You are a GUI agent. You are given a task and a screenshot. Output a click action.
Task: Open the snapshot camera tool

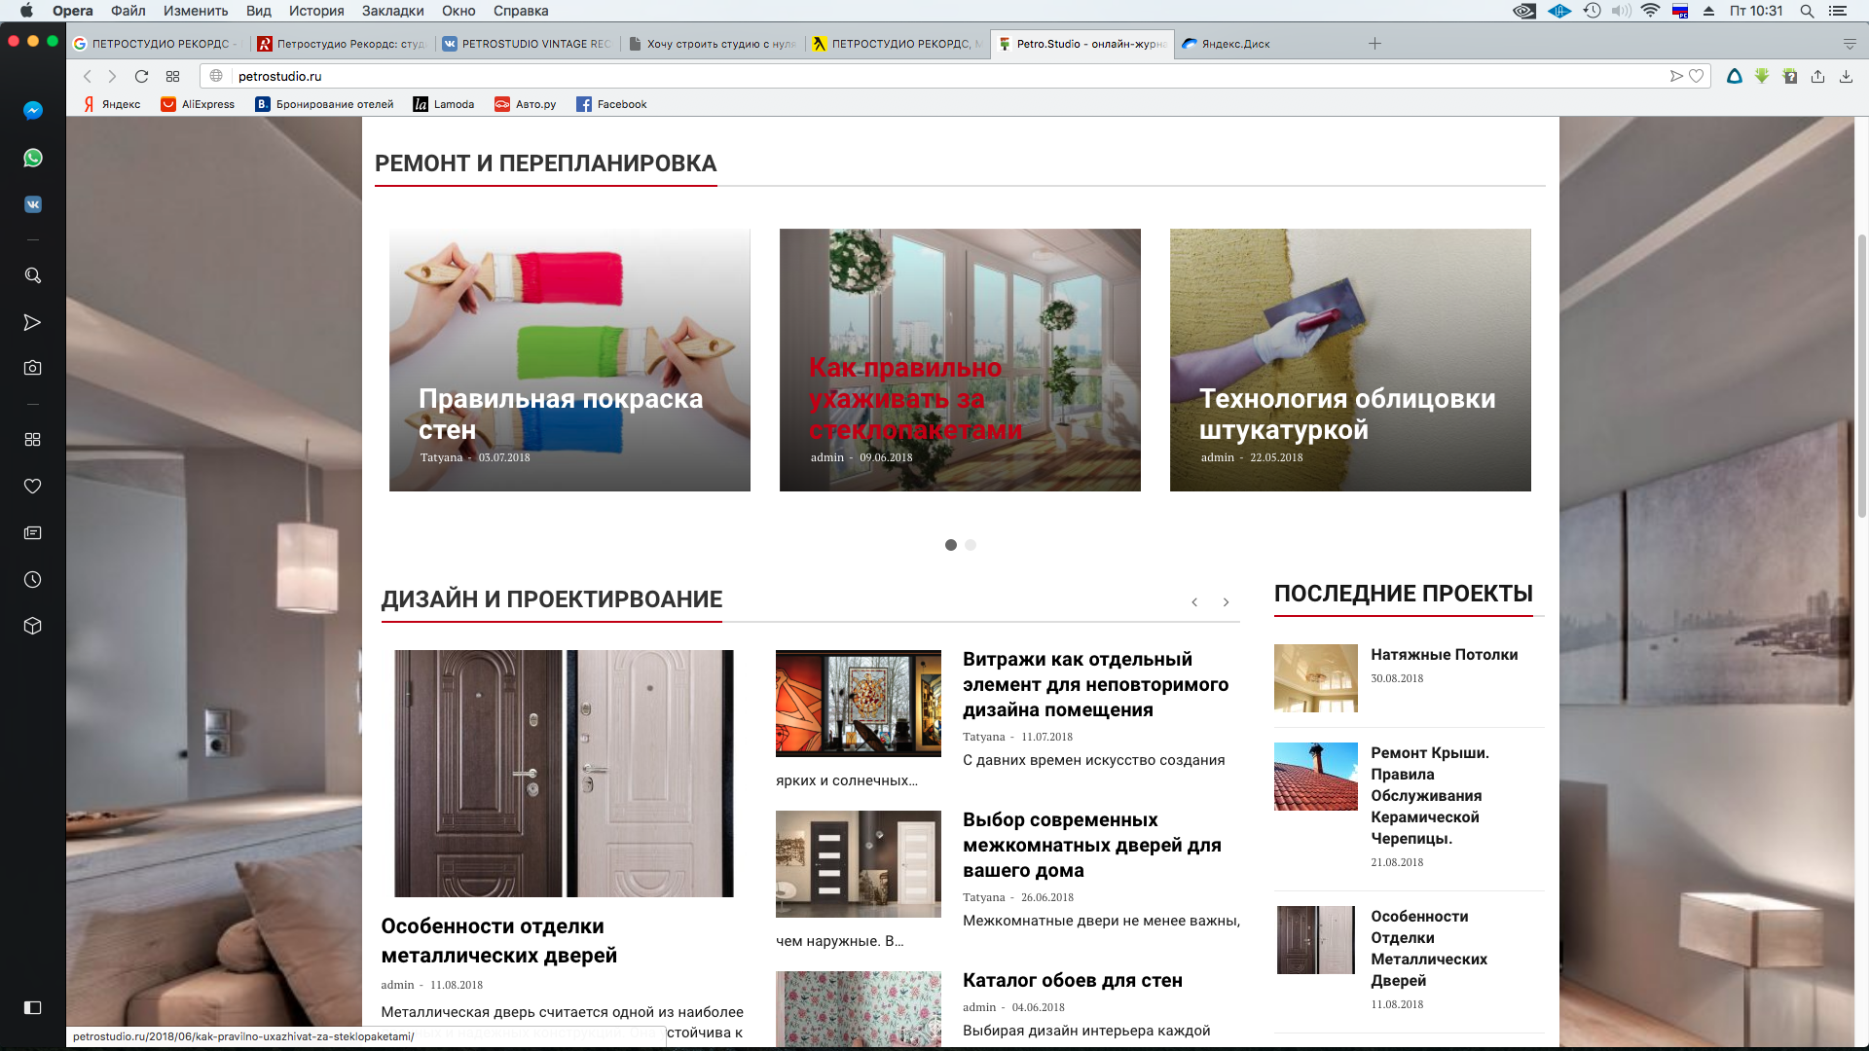(x=32, y=368)
